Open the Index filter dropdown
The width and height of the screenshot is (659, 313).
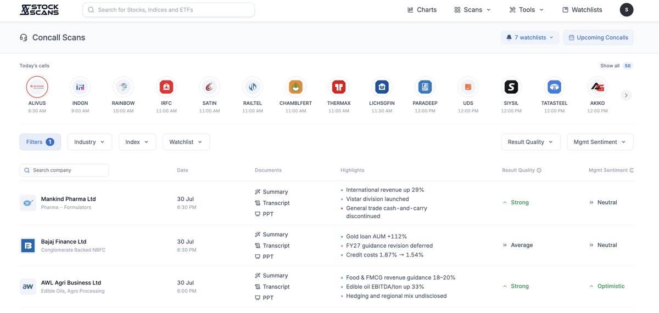click(137, 142)
